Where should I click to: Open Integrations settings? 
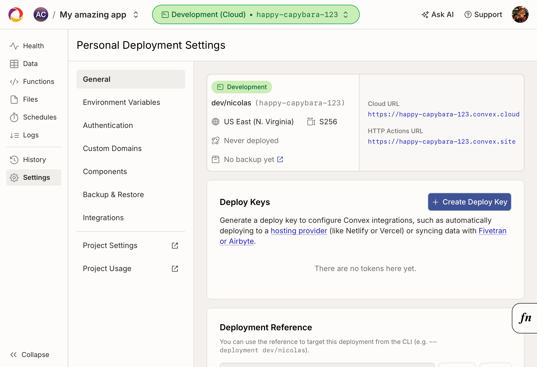(x=131, y=218)
